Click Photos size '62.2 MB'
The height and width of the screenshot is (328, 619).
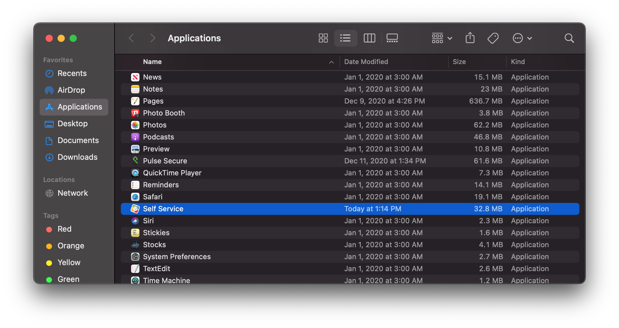488,125
